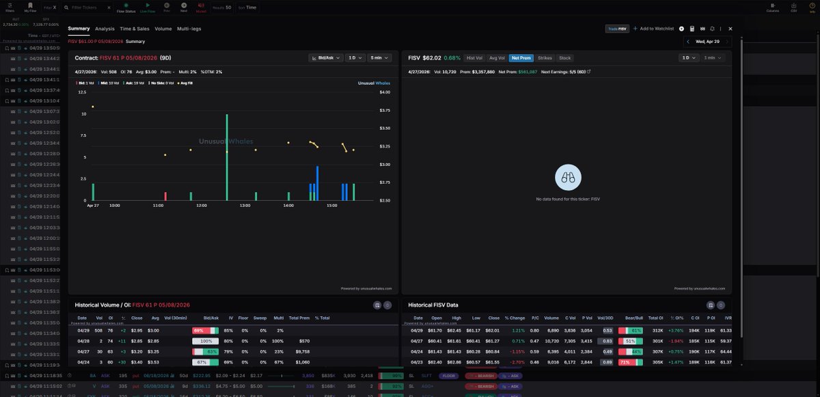This screenshot has height=397, width=820.
Task: Select the Stock chart option
Action: click(564, 58)
